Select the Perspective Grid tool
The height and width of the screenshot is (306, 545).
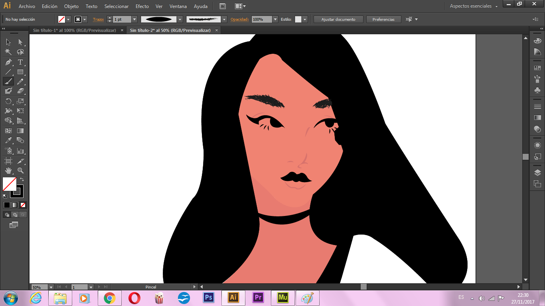[x=20, y=120]
